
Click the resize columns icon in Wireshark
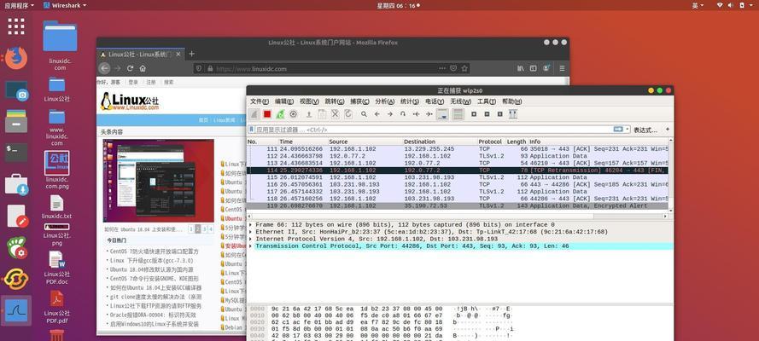pos(513,114)
